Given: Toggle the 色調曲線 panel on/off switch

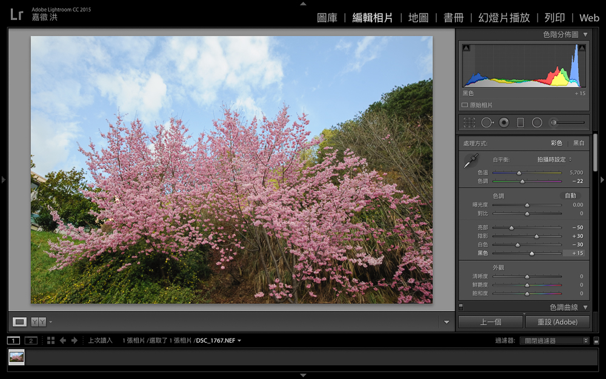Looking at the screenshot, I should click(461, 307).
